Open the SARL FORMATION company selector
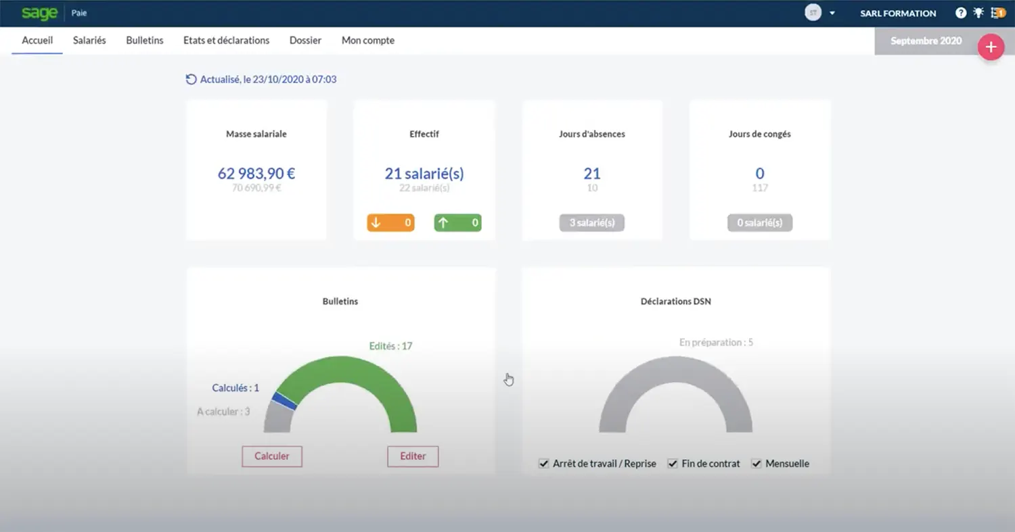This screenshot has width=1015, height=532. [898, 14]
